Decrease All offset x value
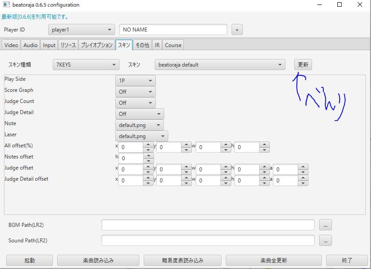Image resolution: width=371 pixels, height=269 pixels. (x=148, y=150)
